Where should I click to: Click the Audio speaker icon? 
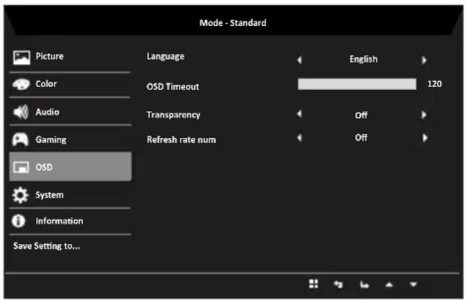click(21, 112)
